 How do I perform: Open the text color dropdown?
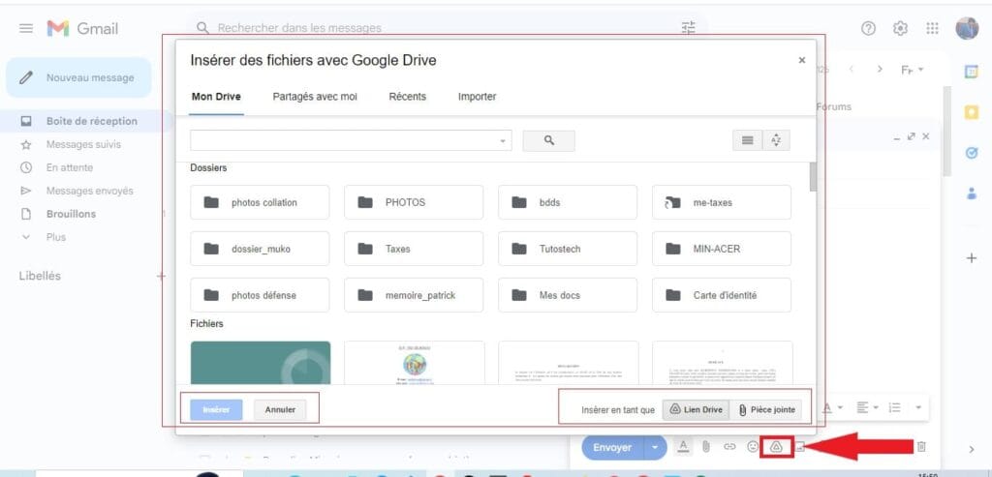pos(833,407)
